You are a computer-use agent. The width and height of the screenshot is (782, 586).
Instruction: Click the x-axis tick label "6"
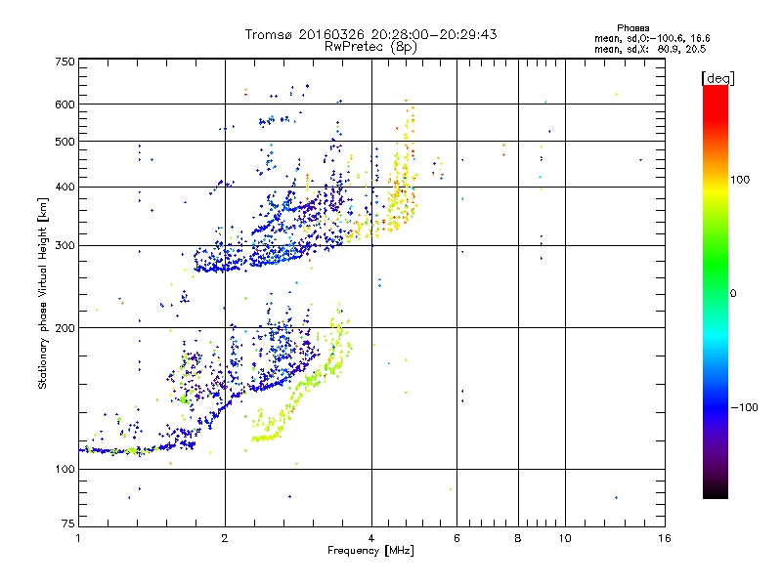(456, 538)
